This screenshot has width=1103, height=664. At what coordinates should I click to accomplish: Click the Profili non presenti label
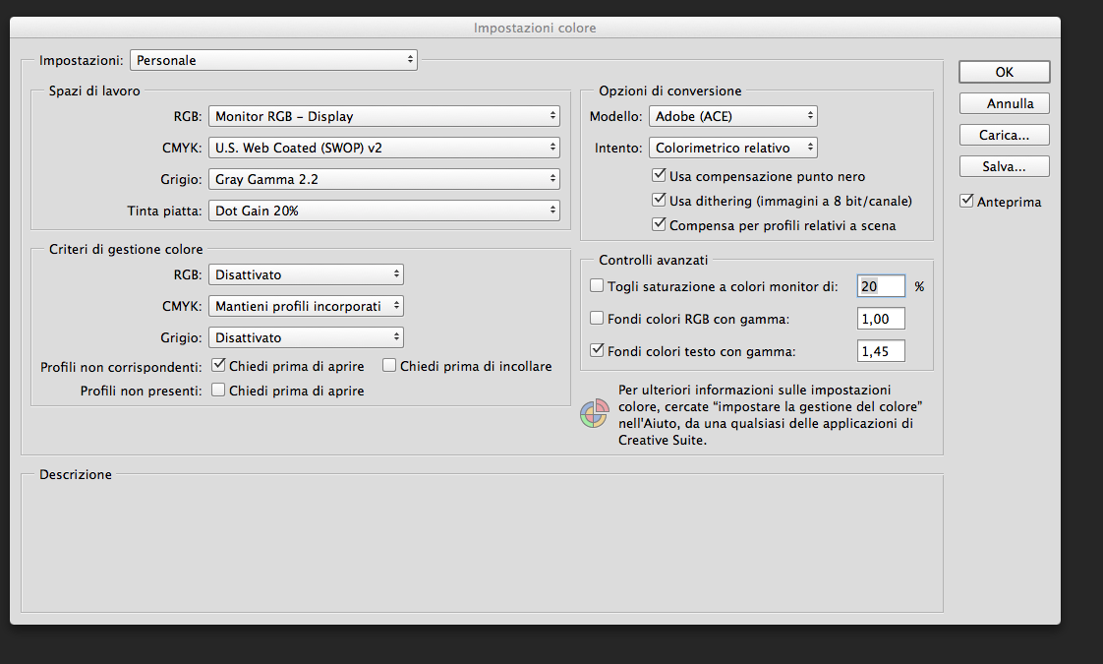coord(141,391)
